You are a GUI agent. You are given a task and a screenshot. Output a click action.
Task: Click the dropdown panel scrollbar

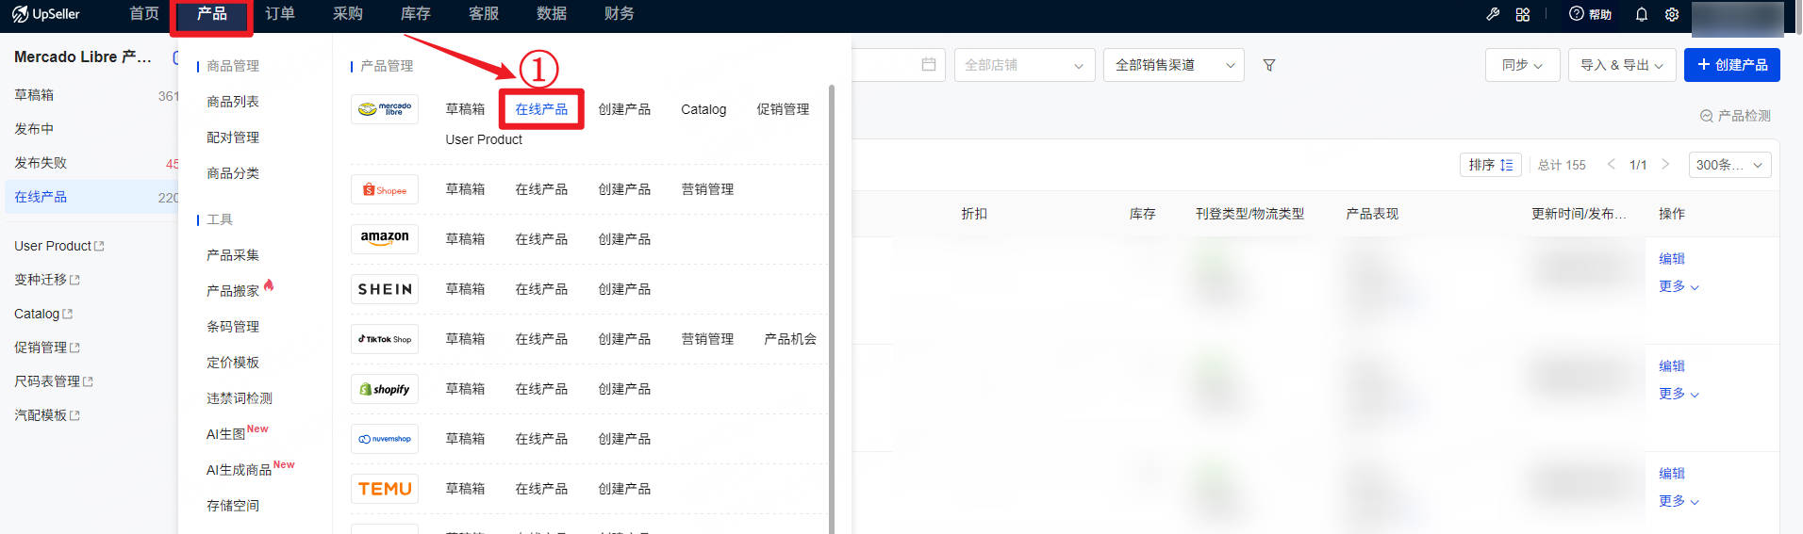(x=832, y=309)
